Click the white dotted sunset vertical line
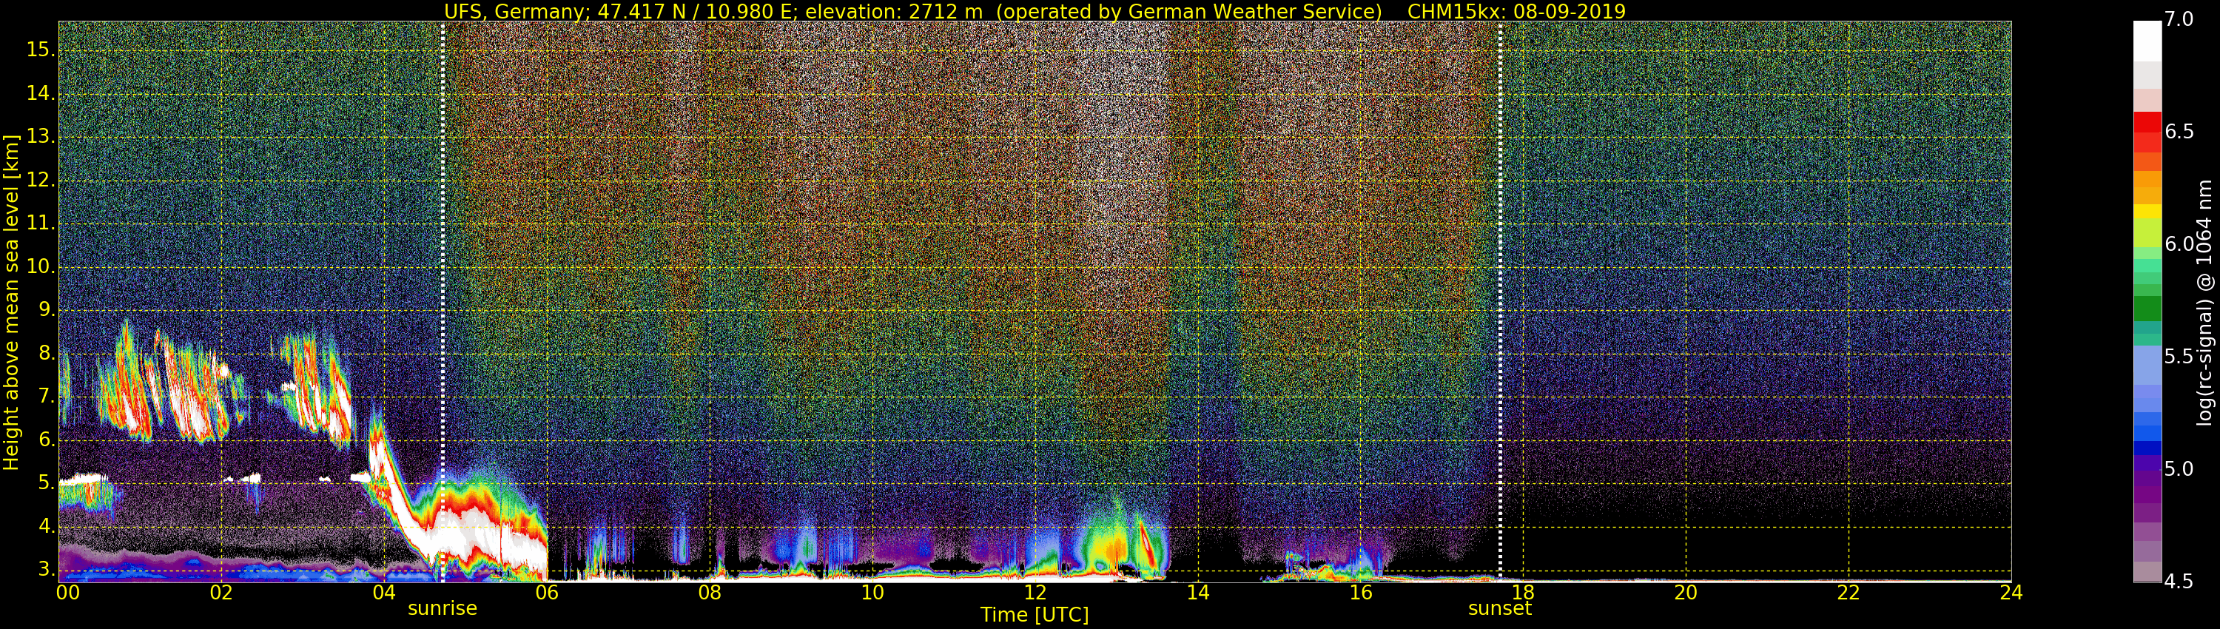The image size is (2220, 629). tap(1501, 302)
